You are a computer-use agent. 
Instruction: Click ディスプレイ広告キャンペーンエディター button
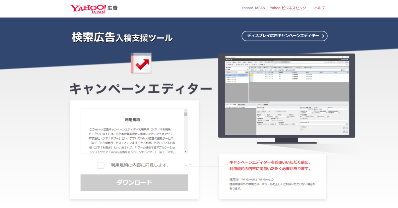point(285,36)
